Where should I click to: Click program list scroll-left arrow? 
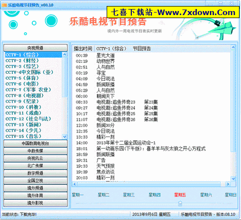[x=75, y=184]
